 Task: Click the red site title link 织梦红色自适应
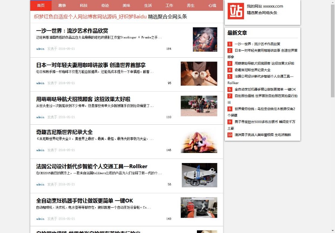point(90,17)
